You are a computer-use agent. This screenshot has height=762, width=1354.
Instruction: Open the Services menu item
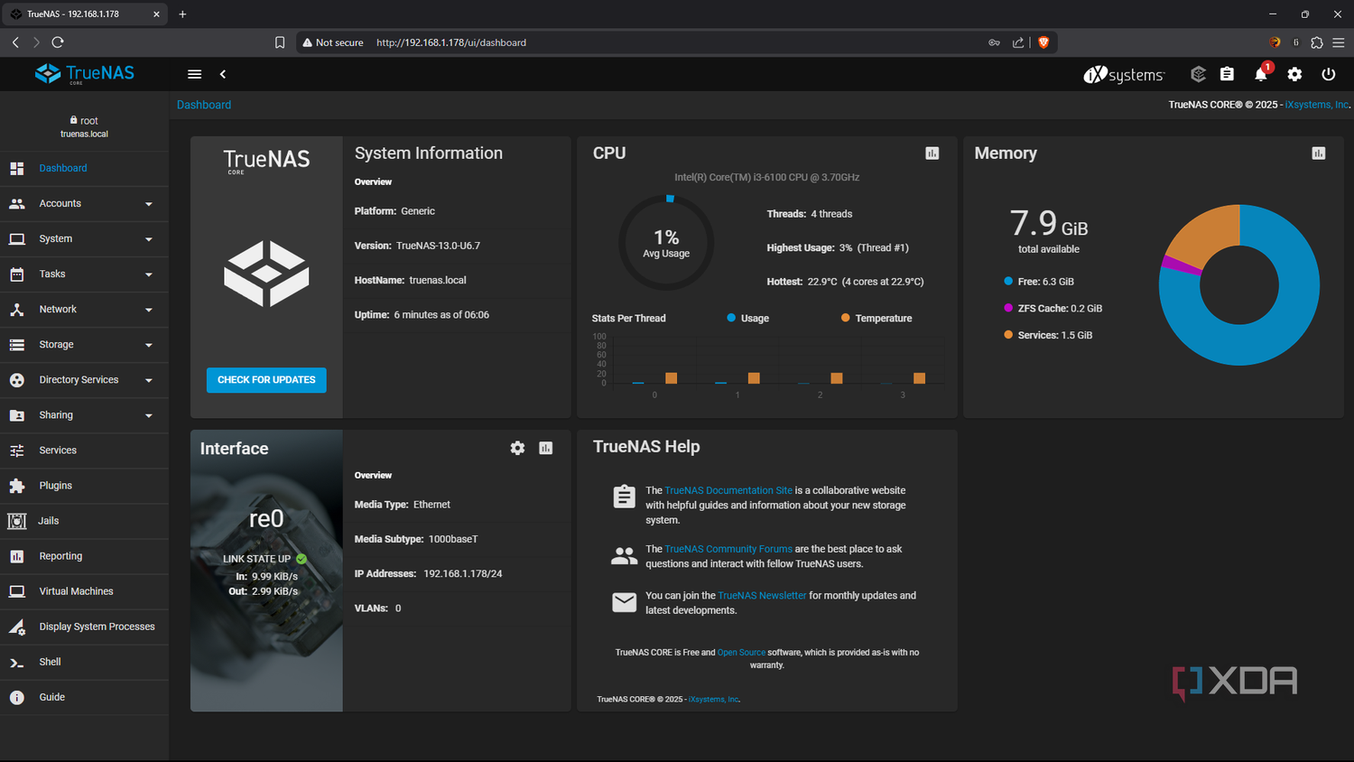84,451
